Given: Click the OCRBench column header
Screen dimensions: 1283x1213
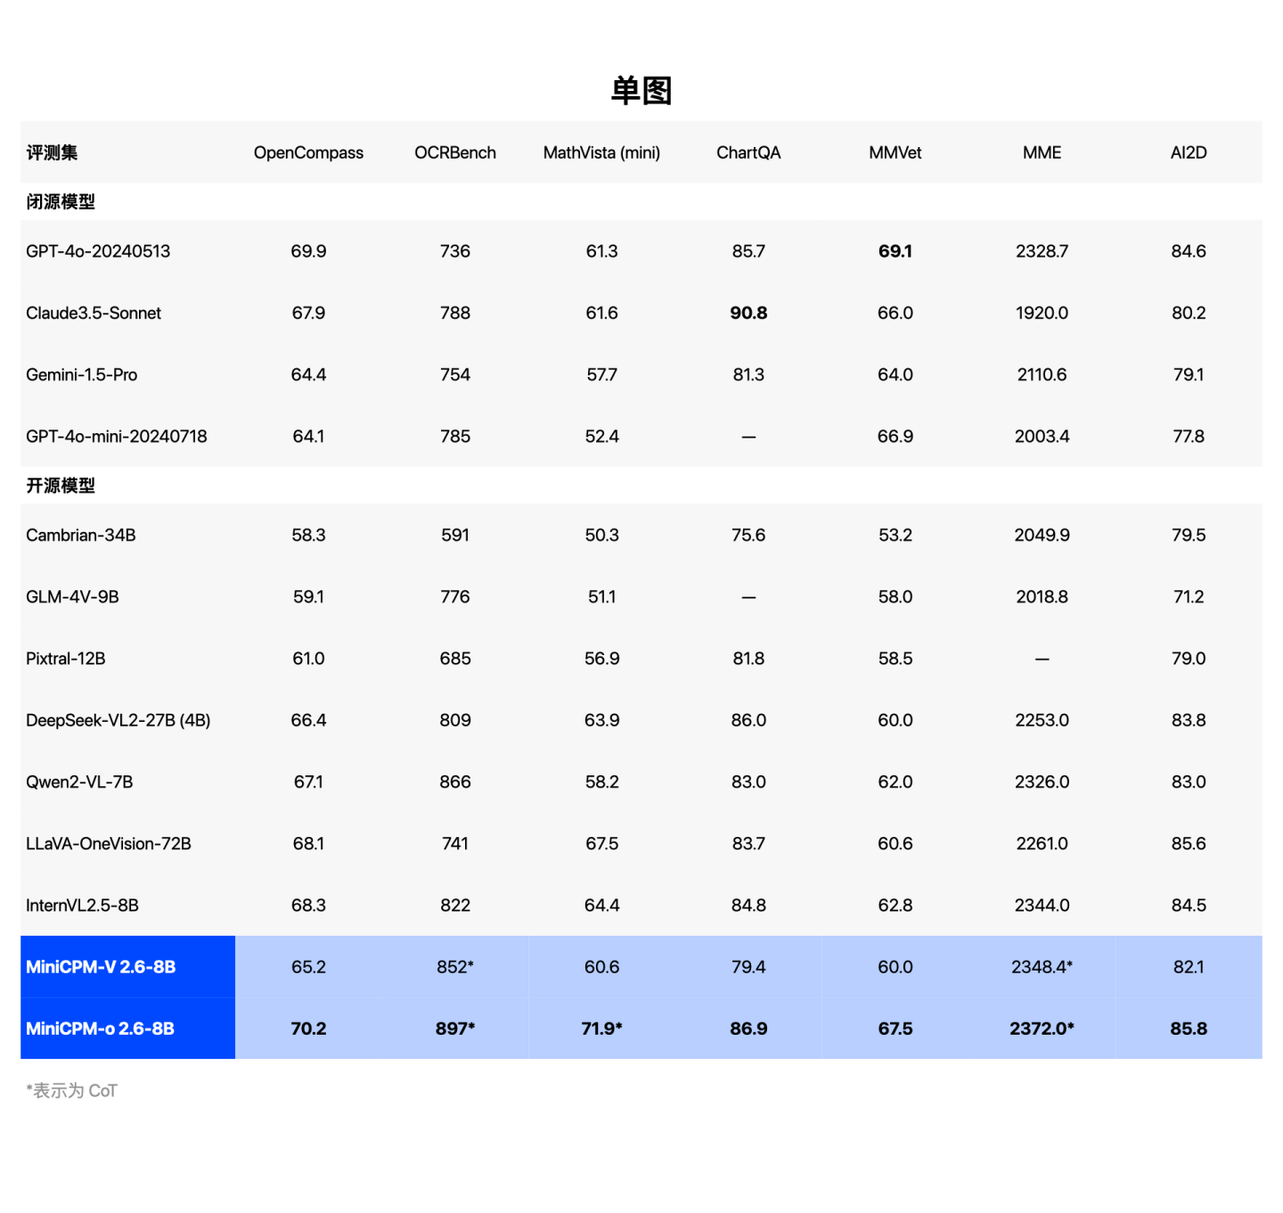Looking at the screenshot, I should click(x=454, y=152).
